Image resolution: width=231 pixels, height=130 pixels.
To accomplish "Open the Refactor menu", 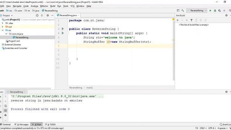I will tap(44, 6).
